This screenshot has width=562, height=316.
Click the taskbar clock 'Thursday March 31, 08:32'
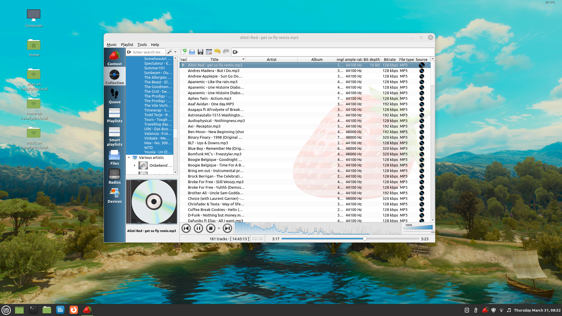point(537,310)
